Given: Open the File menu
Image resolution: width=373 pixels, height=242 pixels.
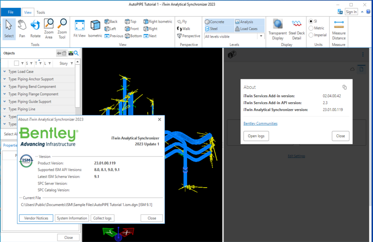Looking at the screenshot, I should pyautogui.click(x=11, y=12).
